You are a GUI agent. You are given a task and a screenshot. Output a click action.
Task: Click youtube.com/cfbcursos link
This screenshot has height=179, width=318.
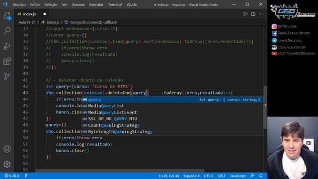pos(293,53)
